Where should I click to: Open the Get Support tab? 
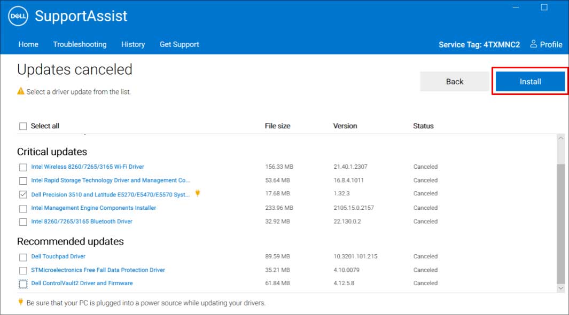179,44
